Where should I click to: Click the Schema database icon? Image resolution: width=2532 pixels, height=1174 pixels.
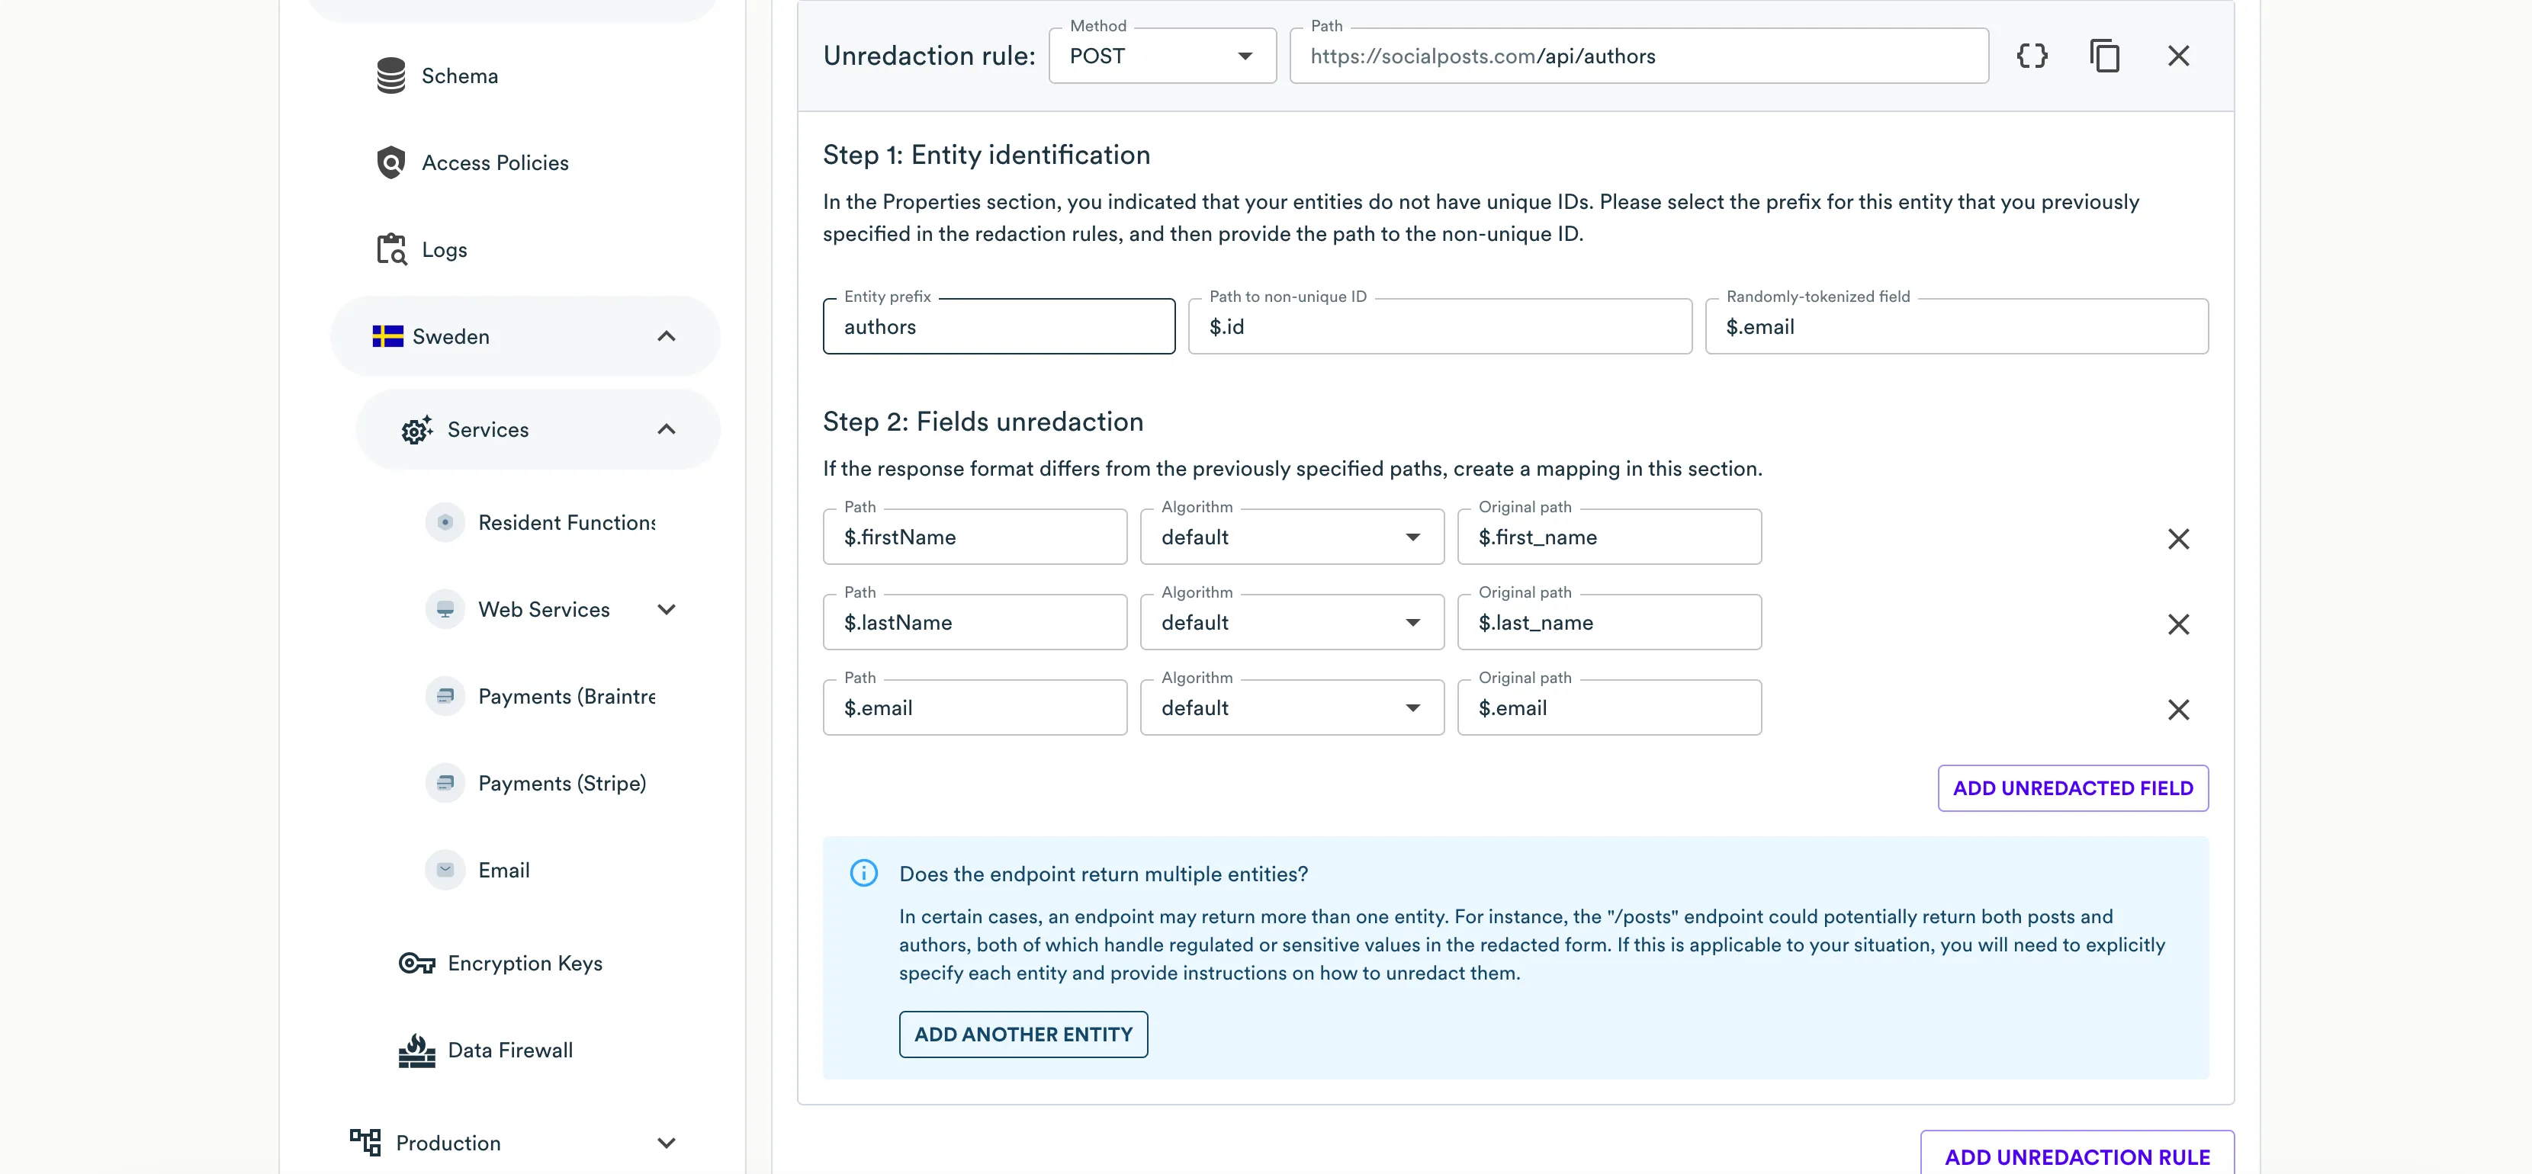point(391,75)
